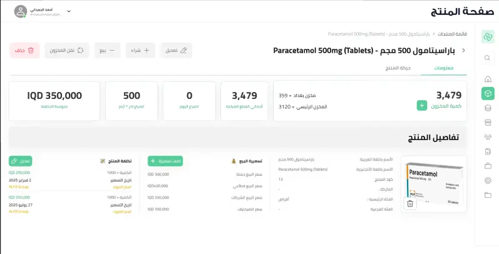Click the green app logo in sidebar
Viewport: 499px width, 254px height.
point(488,36)
